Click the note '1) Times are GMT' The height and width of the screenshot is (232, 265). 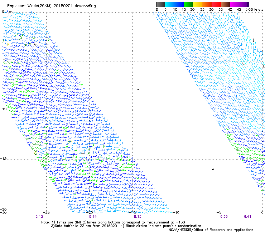[x=66, y=222]
